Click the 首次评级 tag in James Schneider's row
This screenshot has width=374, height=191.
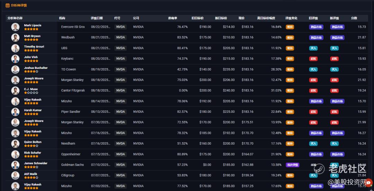(x=292, y=165)
